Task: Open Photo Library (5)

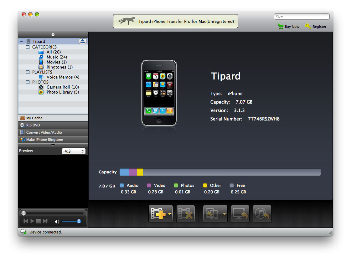Action: point(53,92)
